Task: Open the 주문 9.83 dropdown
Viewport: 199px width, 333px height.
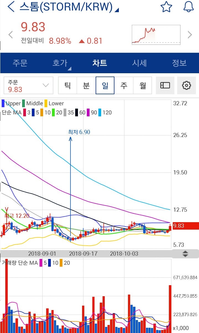Action: [x=28, y=86]
